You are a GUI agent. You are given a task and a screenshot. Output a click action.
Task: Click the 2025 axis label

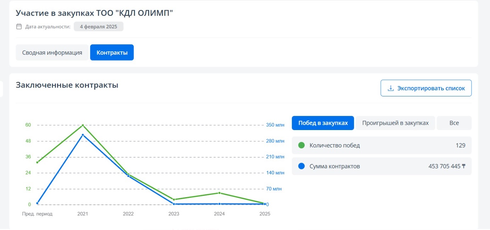[265, 214]
